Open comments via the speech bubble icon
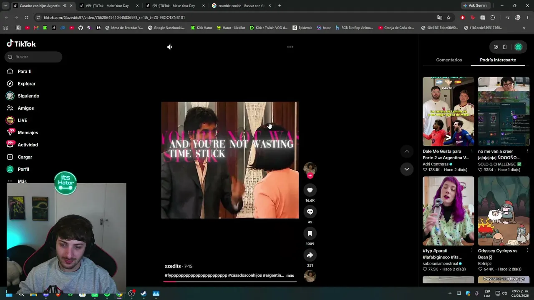Viewport: 534px width, 300px height. [x=310, y=212]
